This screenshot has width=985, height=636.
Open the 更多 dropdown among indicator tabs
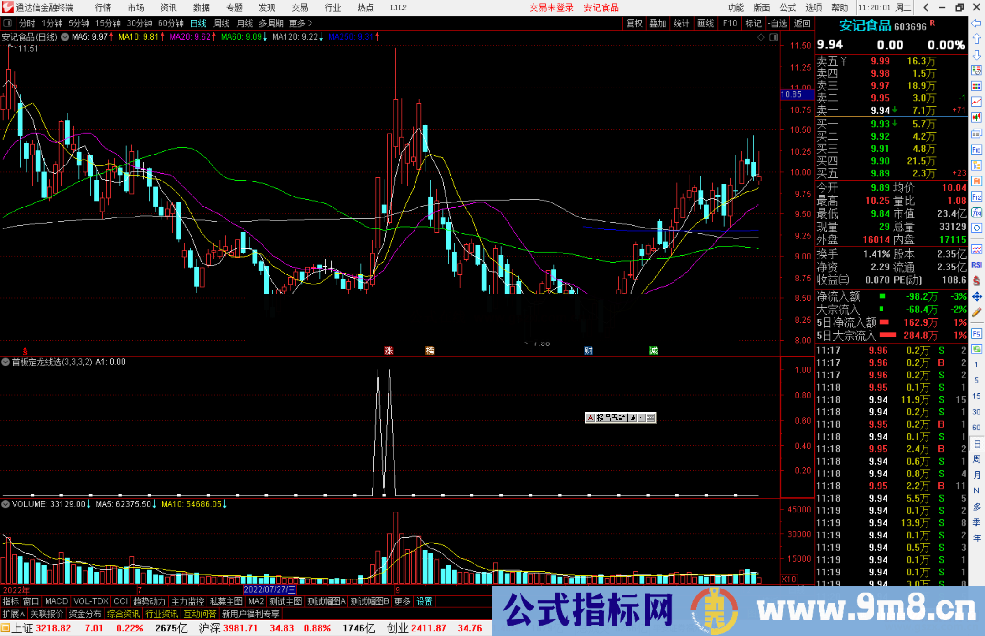[401, 601]
